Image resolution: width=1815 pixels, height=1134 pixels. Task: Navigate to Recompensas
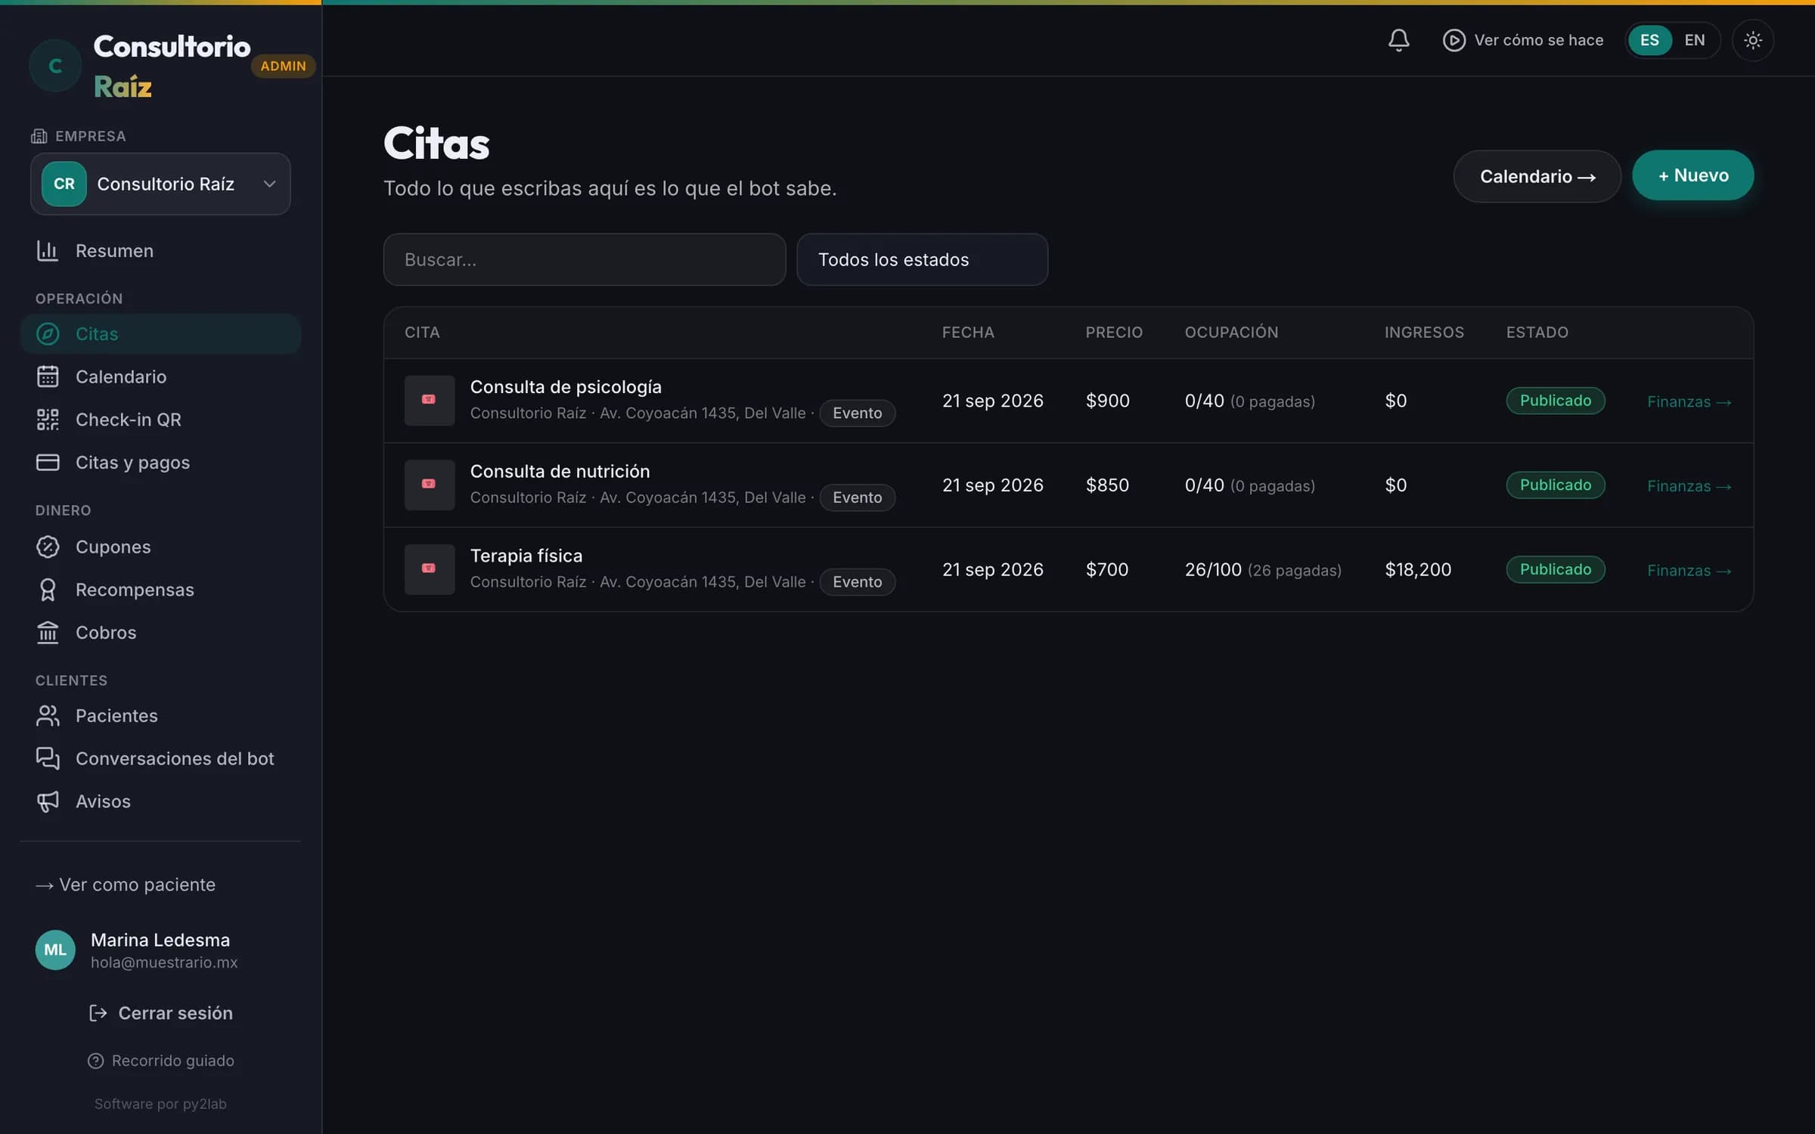[x=160, y=590]
